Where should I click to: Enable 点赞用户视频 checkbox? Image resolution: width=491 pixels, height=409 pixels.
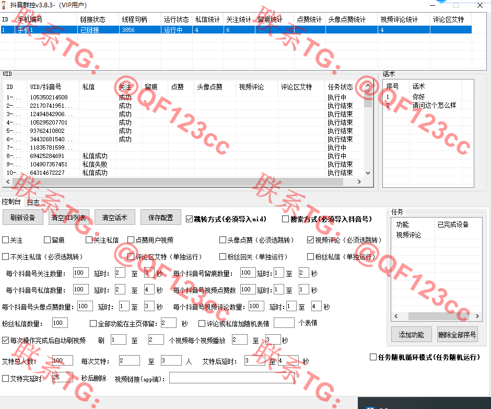131,240
